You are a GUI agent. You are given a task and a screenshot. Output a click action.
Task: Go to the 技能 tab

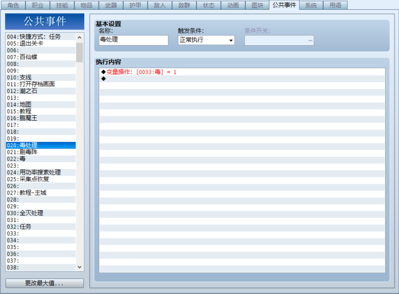(62, 5)
